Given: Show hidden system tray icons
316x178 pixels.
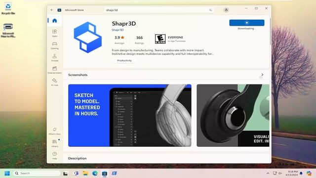Looking at the screenshot, I should click(268, 174).
